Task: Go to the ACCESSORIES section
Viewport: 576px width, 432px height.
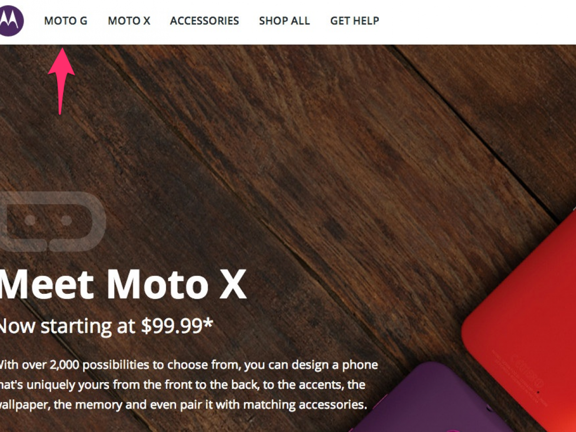Action: point(204,21)
